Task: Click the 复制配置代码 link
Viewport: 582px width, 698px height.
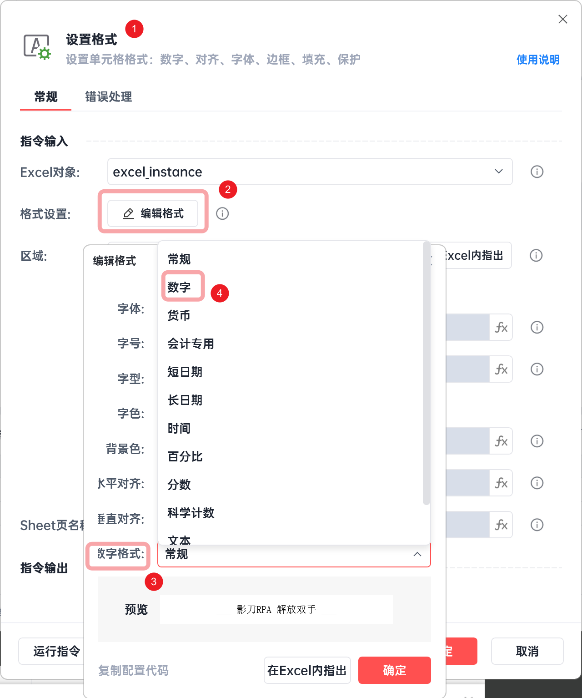Action: [133, 670]
